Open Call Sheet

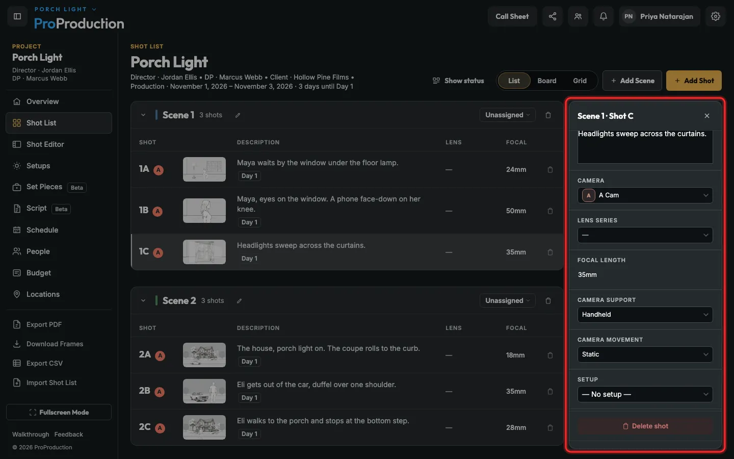click(512, 16)
